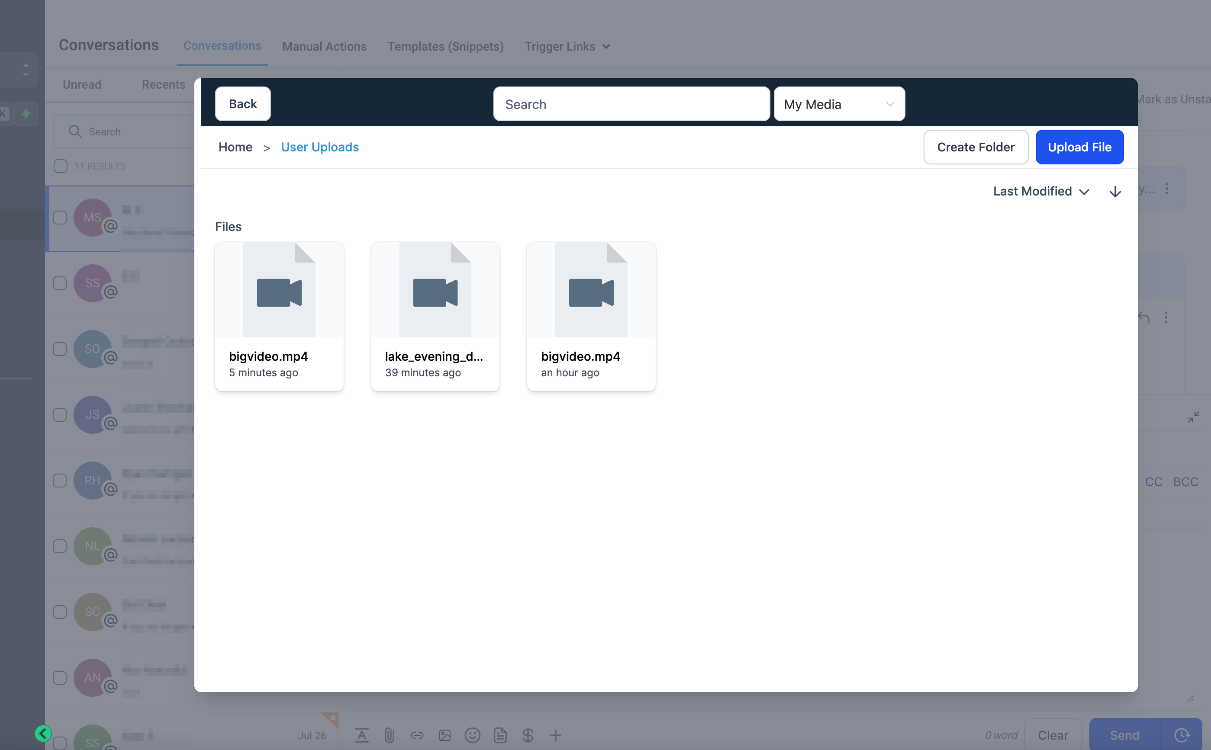Click the Upload File button
The image size is (1211, 750).
coord(1079,147)
